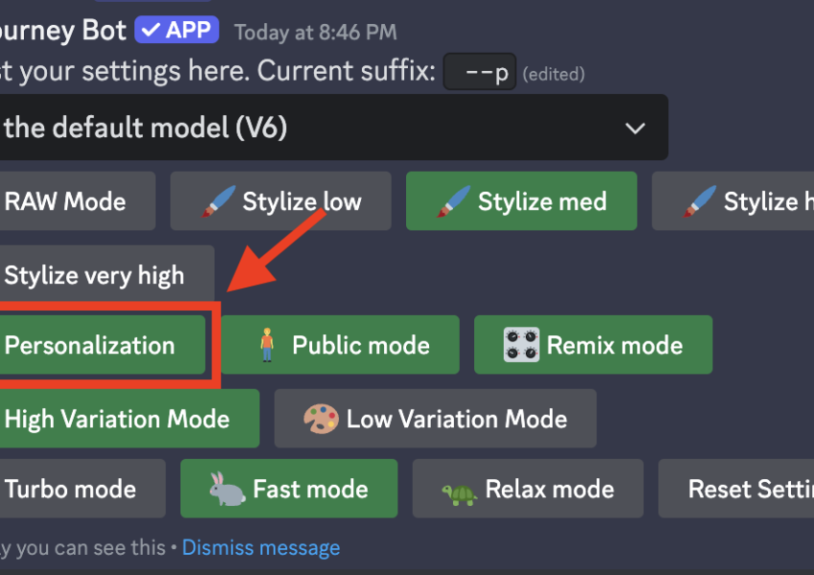Click the paintbrush icon on Stylize high

(x=699, y=201)
